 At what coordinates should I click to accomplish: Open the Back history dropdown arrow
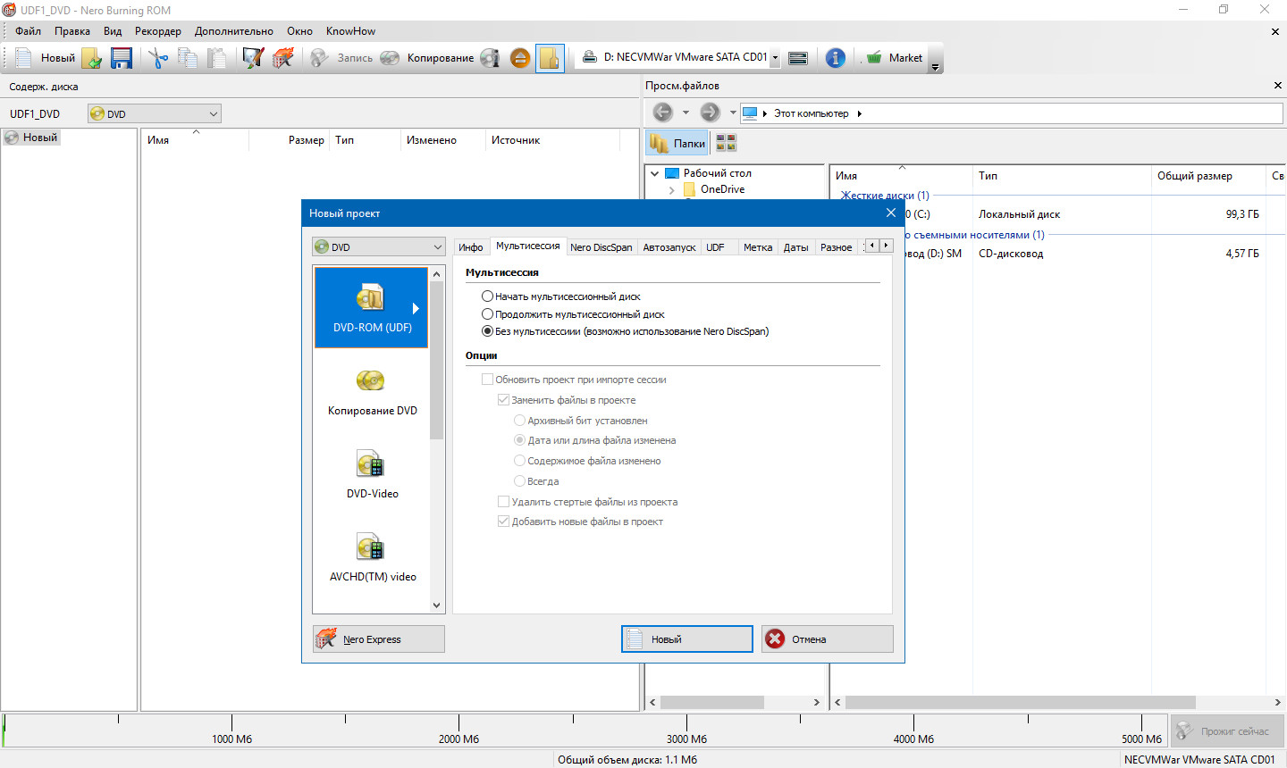[x=686, y=113]
